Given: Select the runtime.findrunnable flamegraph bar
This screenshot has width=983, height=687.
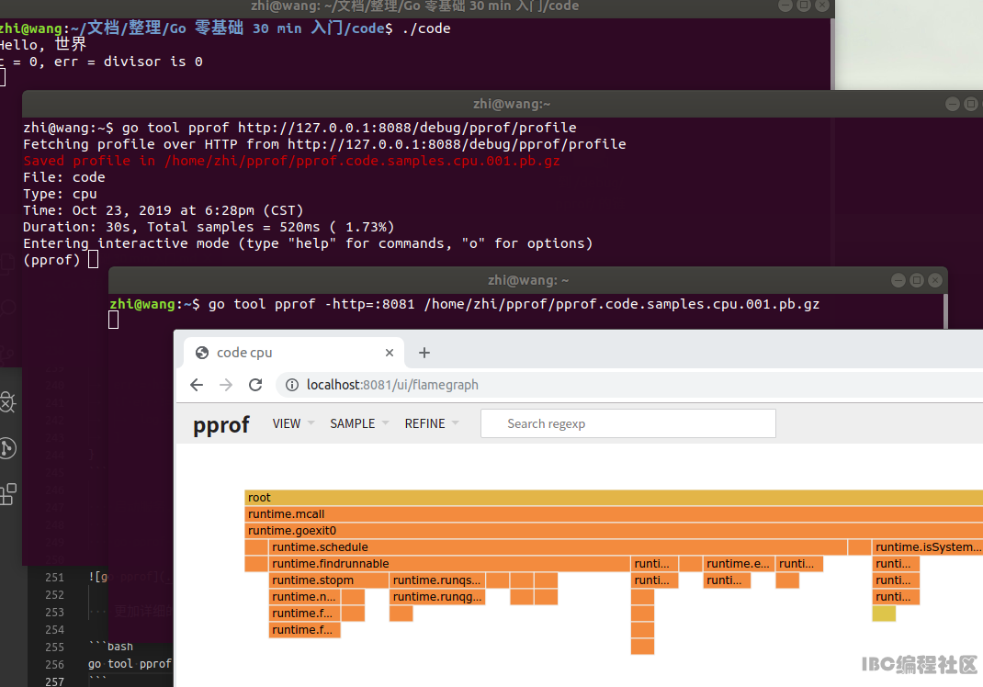Looking at the screenshot, I should (x=449, y=564).
